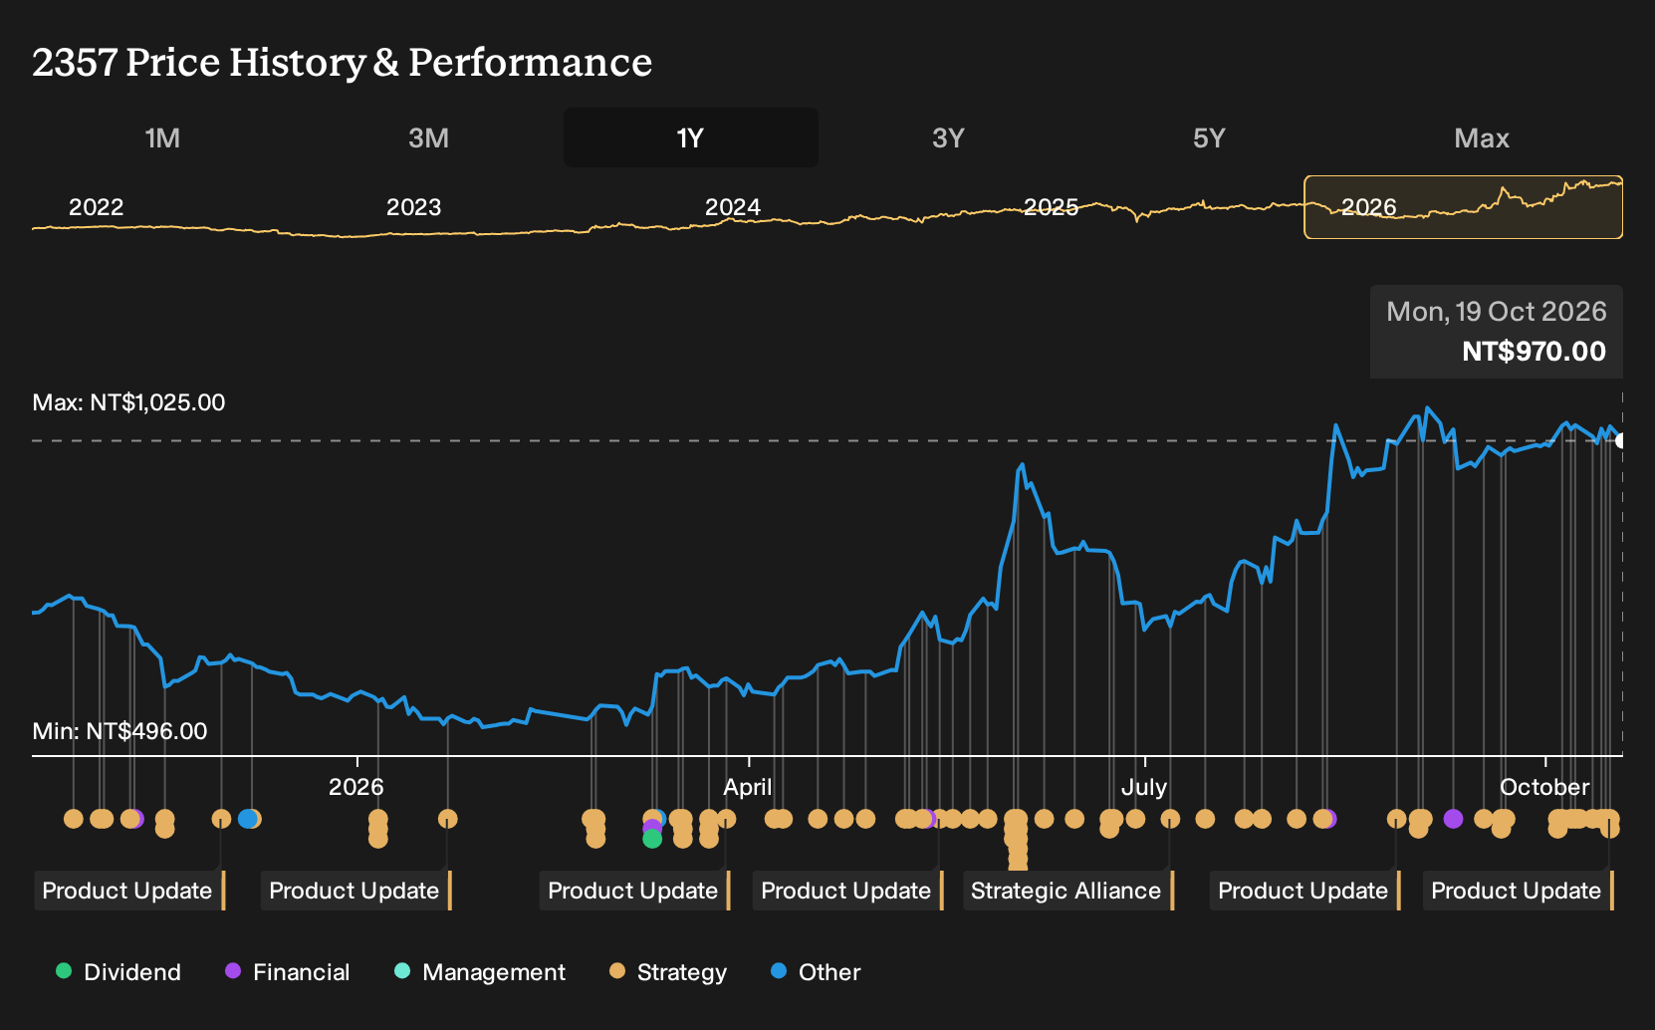Click the "July" axis label
The width and height of the screenshot is (1655, 1030).
point(1144,787)
